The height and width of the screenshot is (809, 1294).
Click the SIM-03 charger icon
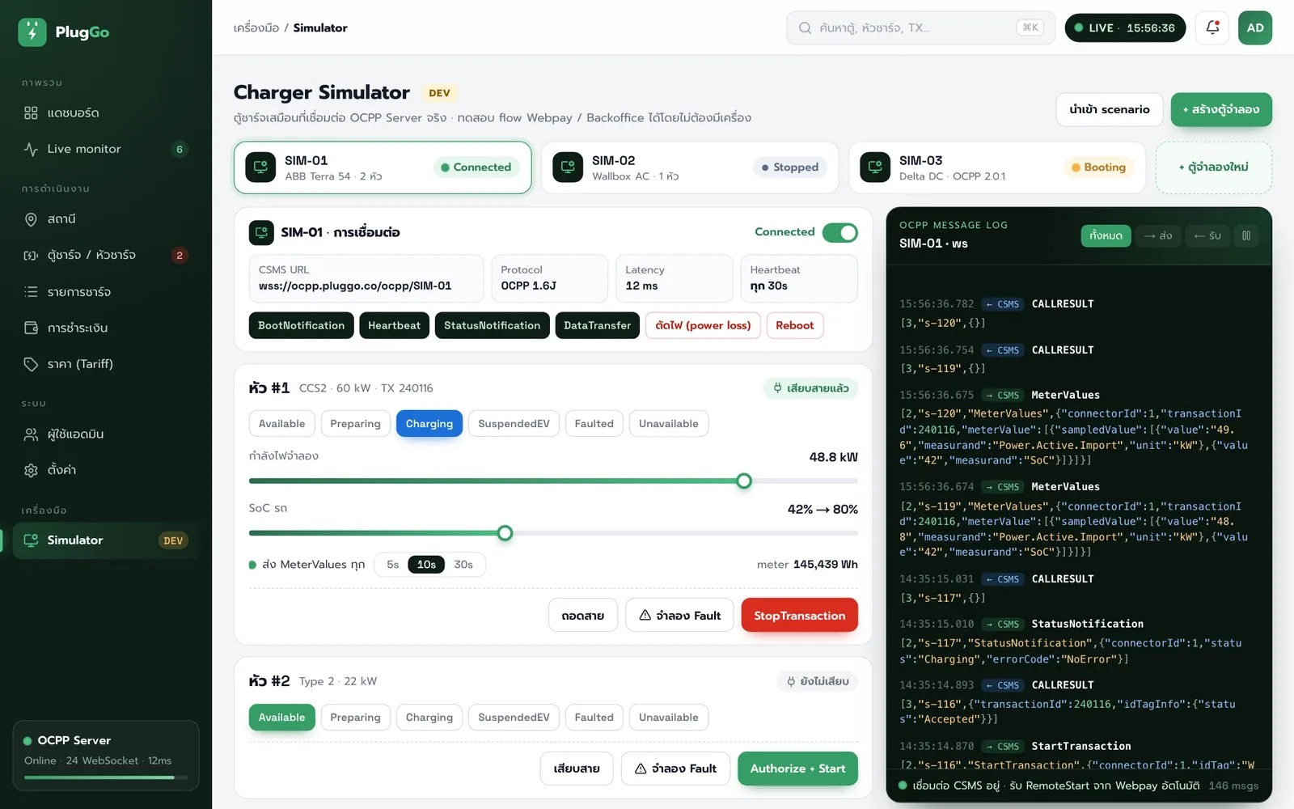click(x=875, y=167)
